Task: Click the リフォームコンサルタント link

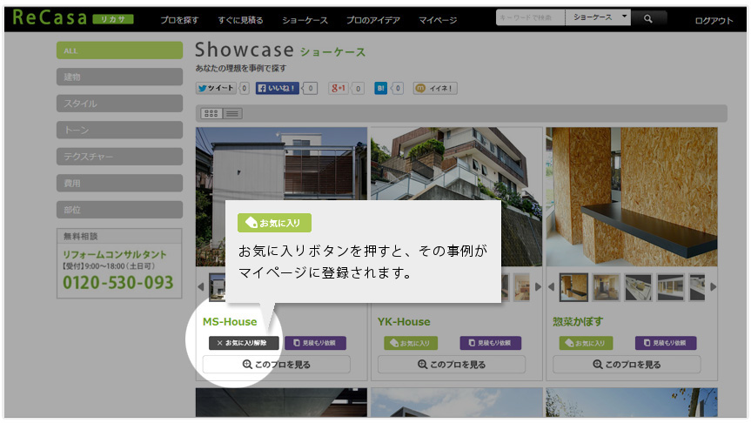Action: tap(115, 254)
